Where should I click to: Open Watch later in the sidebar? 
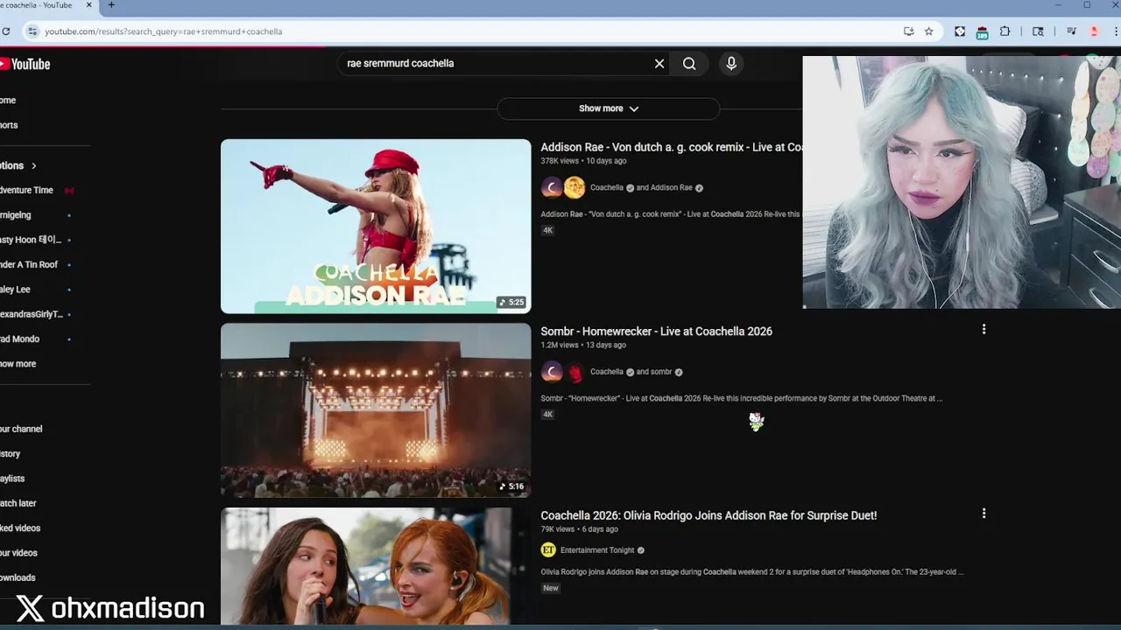click(18, 503)
